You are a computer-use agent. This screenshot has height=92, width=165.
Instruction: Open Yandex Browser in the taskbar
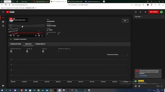[x=60, y=90]
